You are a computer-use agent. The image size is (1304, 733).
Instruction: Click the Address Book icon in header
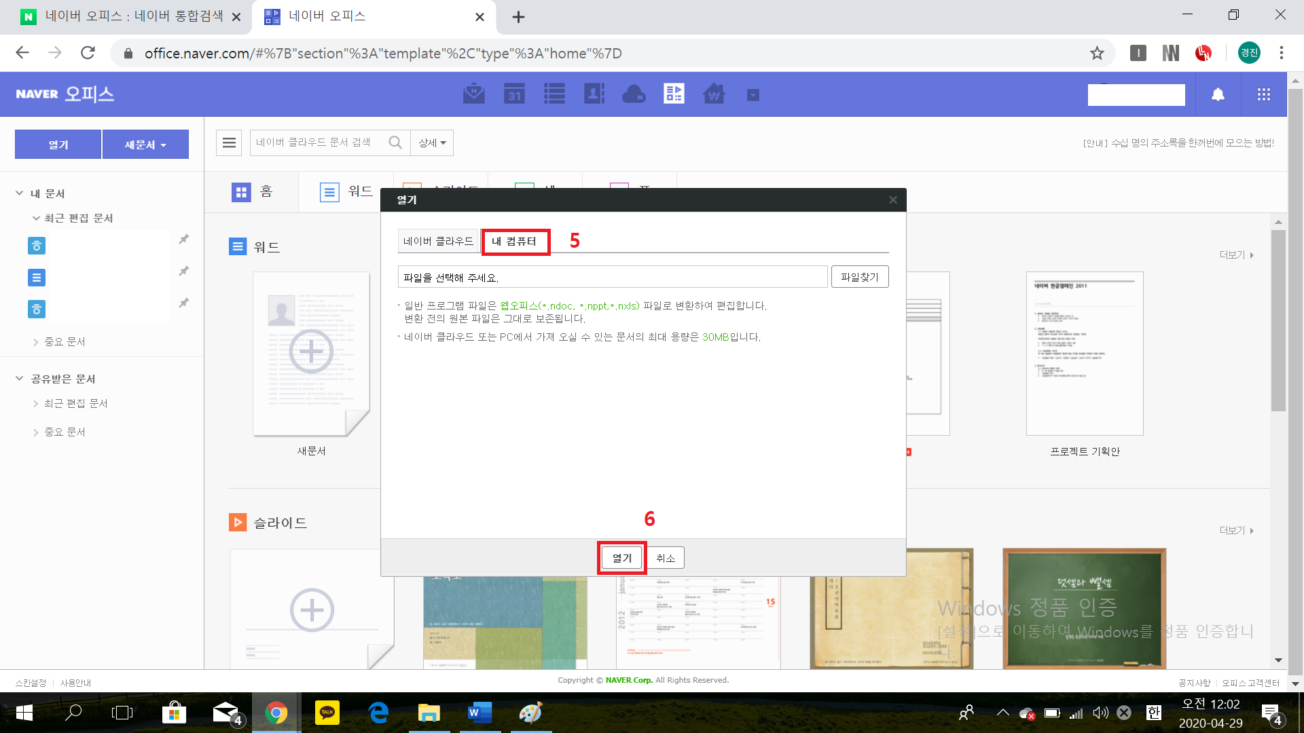pos(594,94)
